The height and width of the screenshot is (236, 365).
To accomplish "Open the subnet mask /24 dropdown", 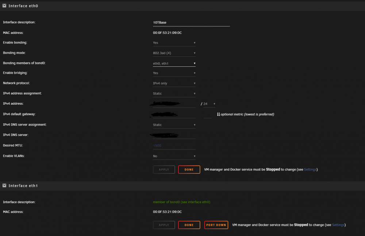I will coord(209,104).
